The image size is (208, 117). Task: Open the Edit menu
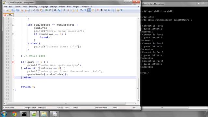point(11,6)
